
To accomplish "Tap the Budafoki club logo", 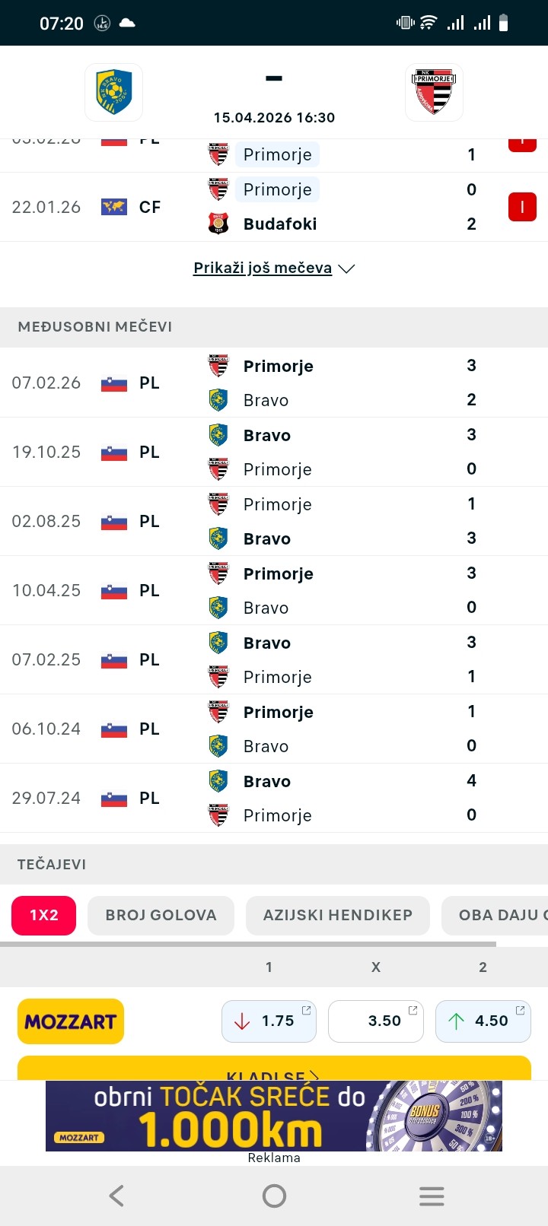I will click(x=218, y=224).
